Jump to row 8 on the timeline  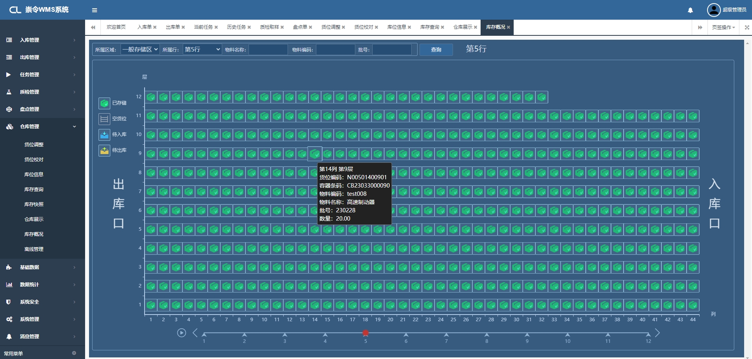point(487,335)
